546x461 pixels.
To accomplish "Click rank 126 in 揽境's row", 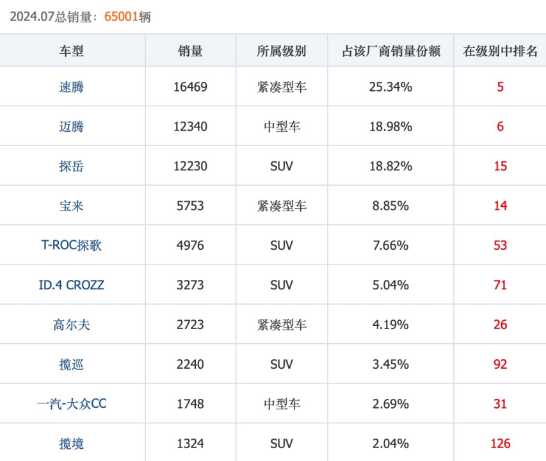I will [x=500, y=444].
